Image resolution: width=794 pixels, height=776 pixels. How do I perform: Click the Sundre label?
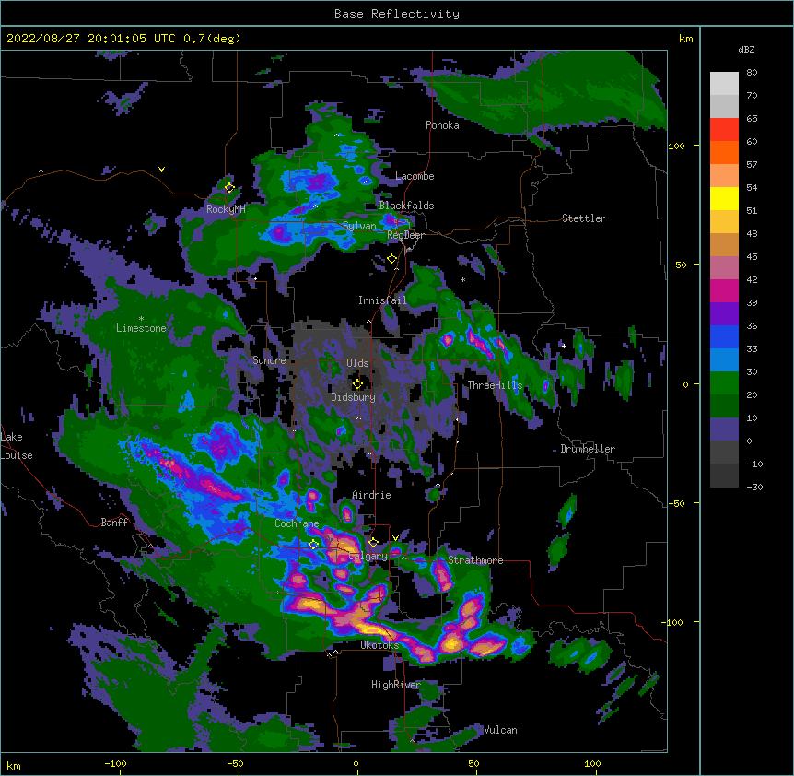(x=269, y=360)
